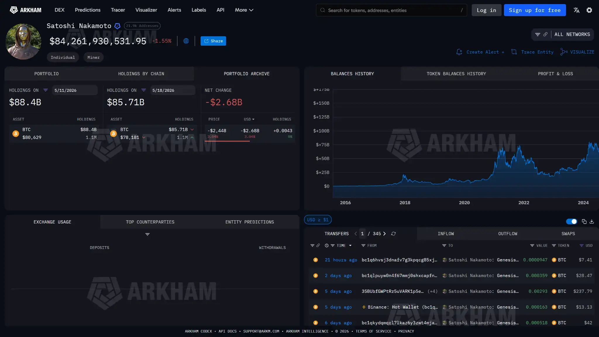This screenshot has width=599, height=337.
Task: Open the OUTFLOW transfers tab
Action: [x=508, y=234]
